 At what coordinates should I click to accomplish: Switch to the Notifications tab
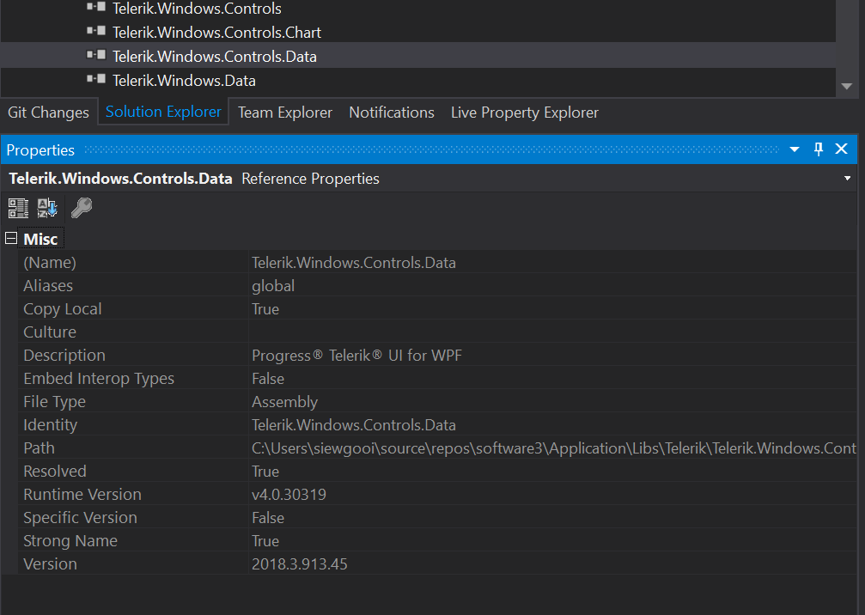coord(392,113)
